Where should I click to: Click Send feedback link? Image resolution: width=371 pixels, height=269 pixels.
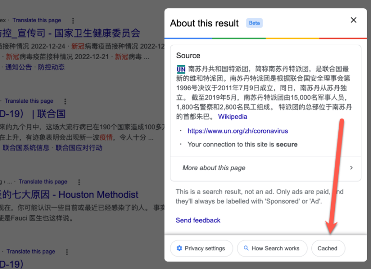[198, 220]
